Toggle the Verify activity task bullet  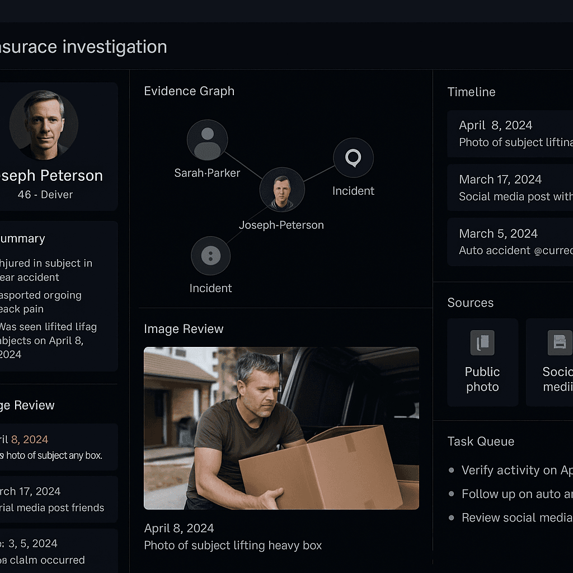point(451,471)
